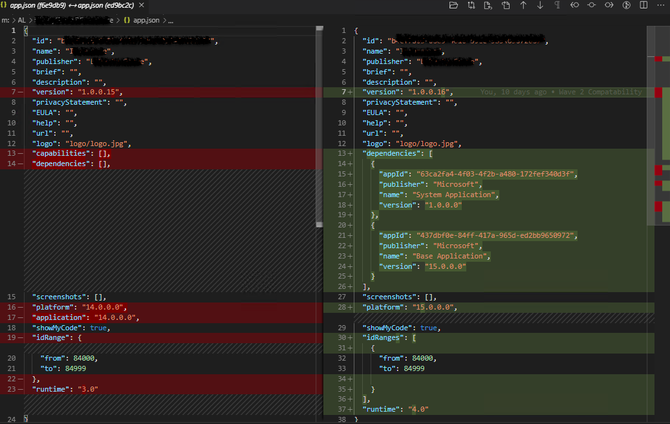Go to next change with down arrow

click(x=540, y=5)
